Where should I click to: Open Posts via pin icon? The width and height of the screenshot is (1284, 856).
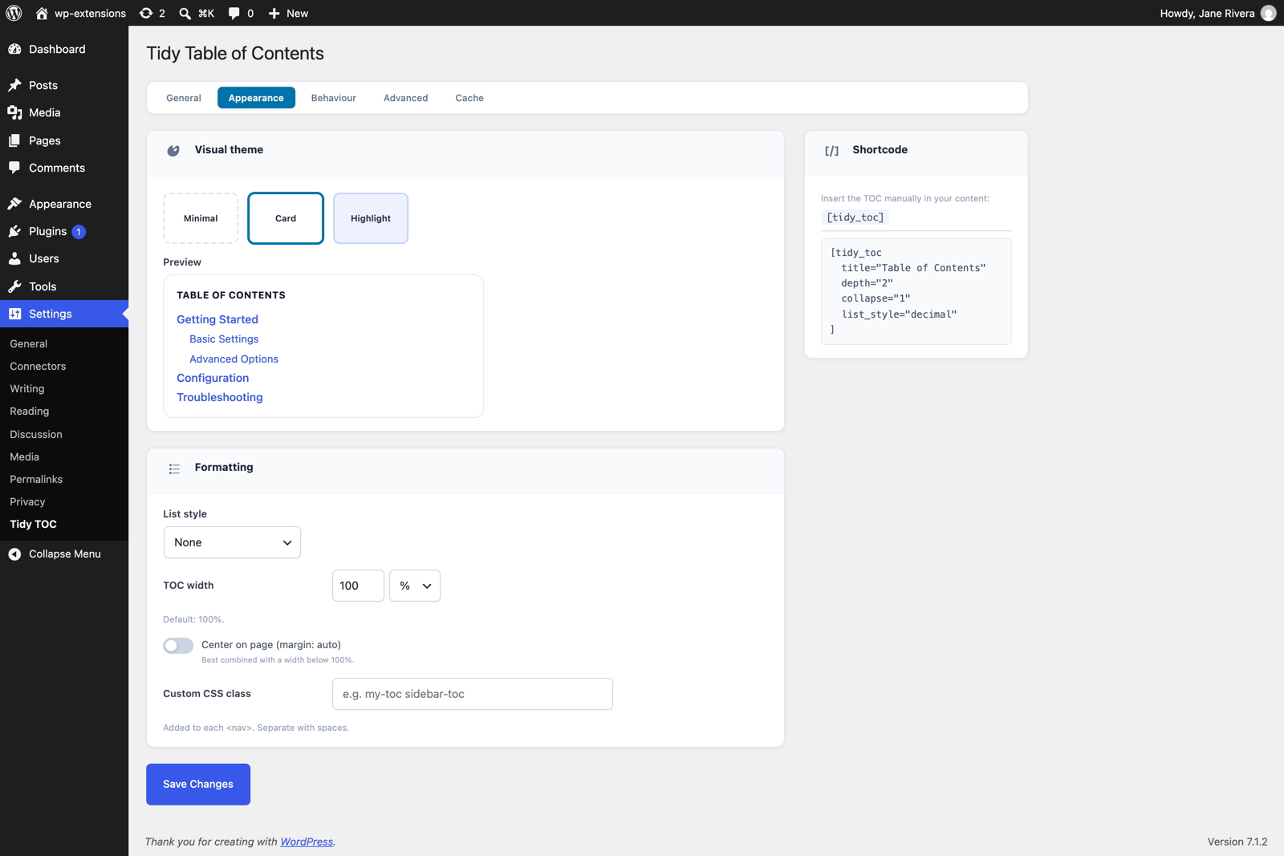(14, 85)
